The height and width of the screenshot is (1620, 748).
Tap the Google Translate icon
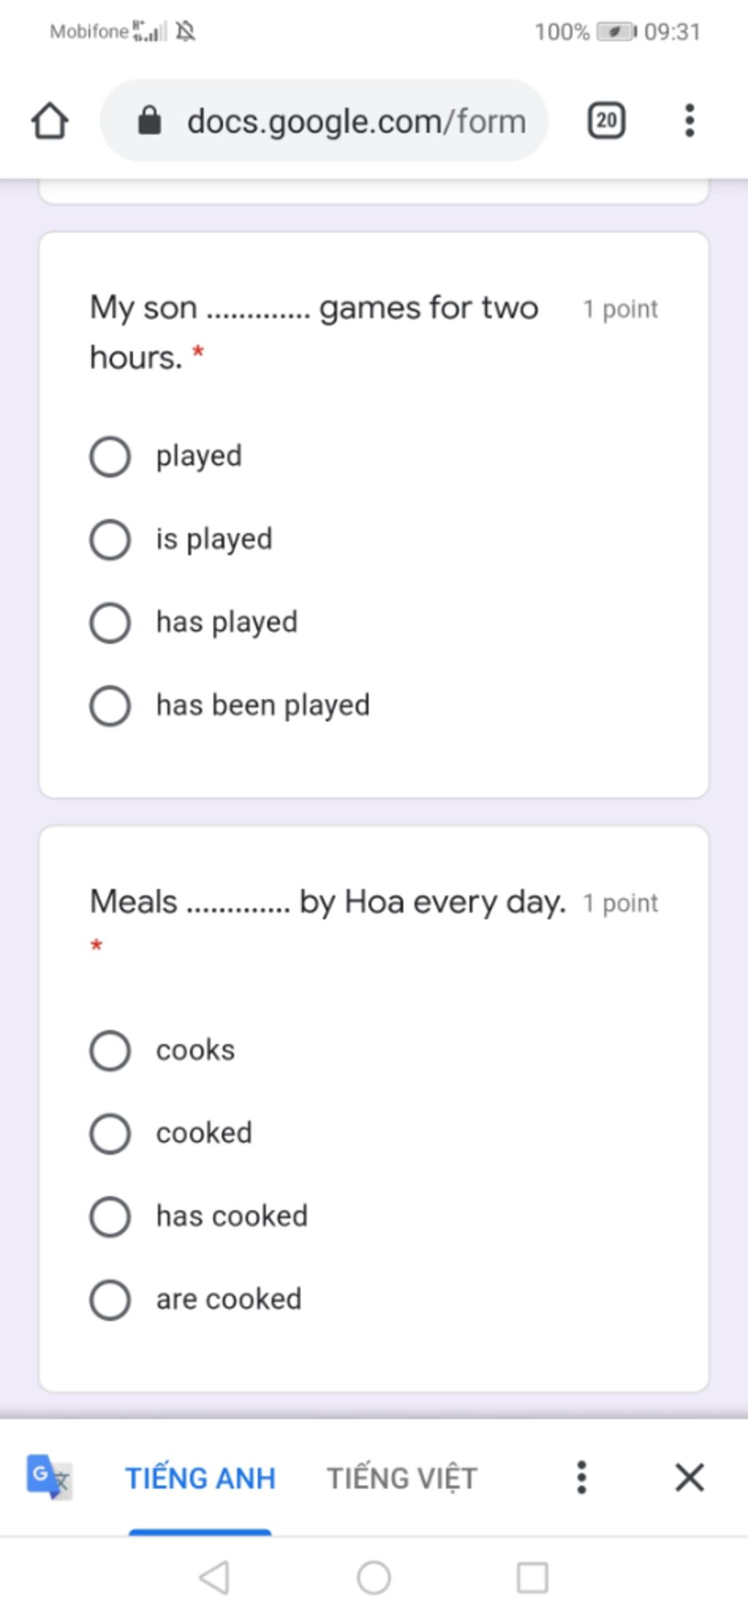pyautogui.click(x=50, y=1478)
